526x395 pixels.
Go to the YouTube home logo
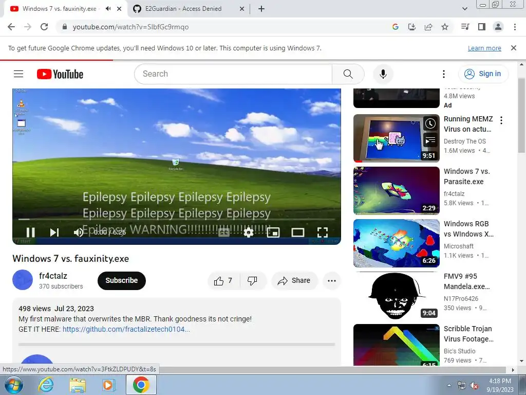pyautogui.click(x=60, y=74)
